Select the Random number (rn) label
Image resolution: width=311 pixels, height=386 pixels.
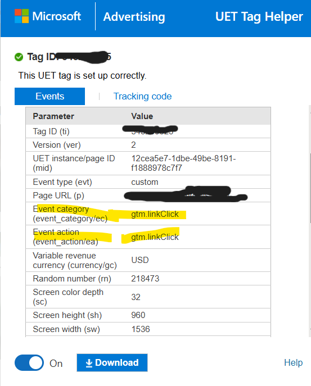[72, 279]
